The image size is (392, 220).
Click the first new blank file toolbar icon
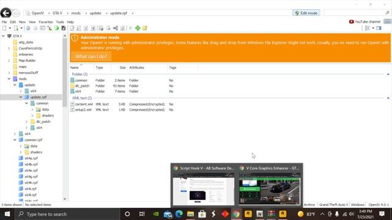pos(4,28)
